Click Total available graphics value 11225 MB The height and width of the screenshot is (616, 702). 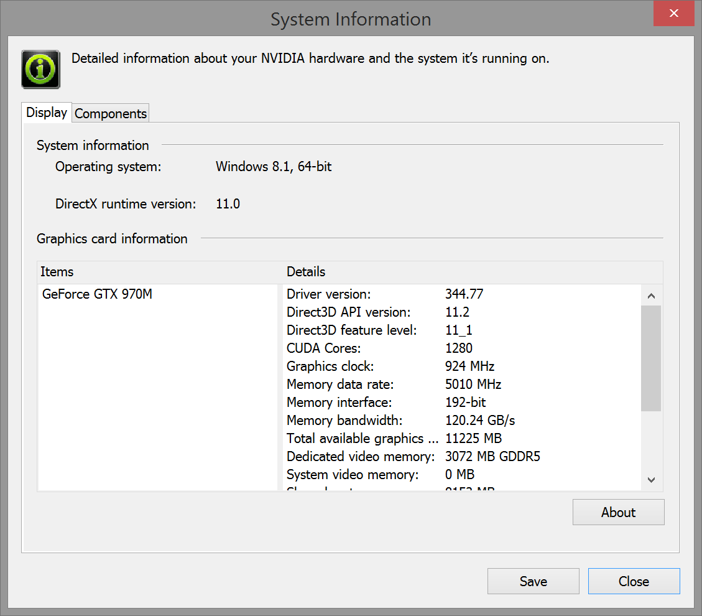click(473, 438)
